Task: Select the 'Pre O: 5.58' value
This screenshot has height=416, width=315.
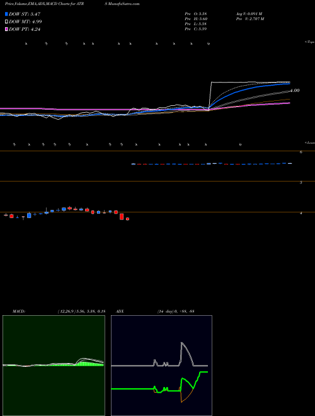Action: [196, 14]
